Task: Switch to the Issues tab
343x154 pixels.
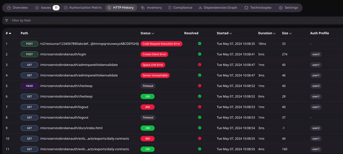Action: 47,8
